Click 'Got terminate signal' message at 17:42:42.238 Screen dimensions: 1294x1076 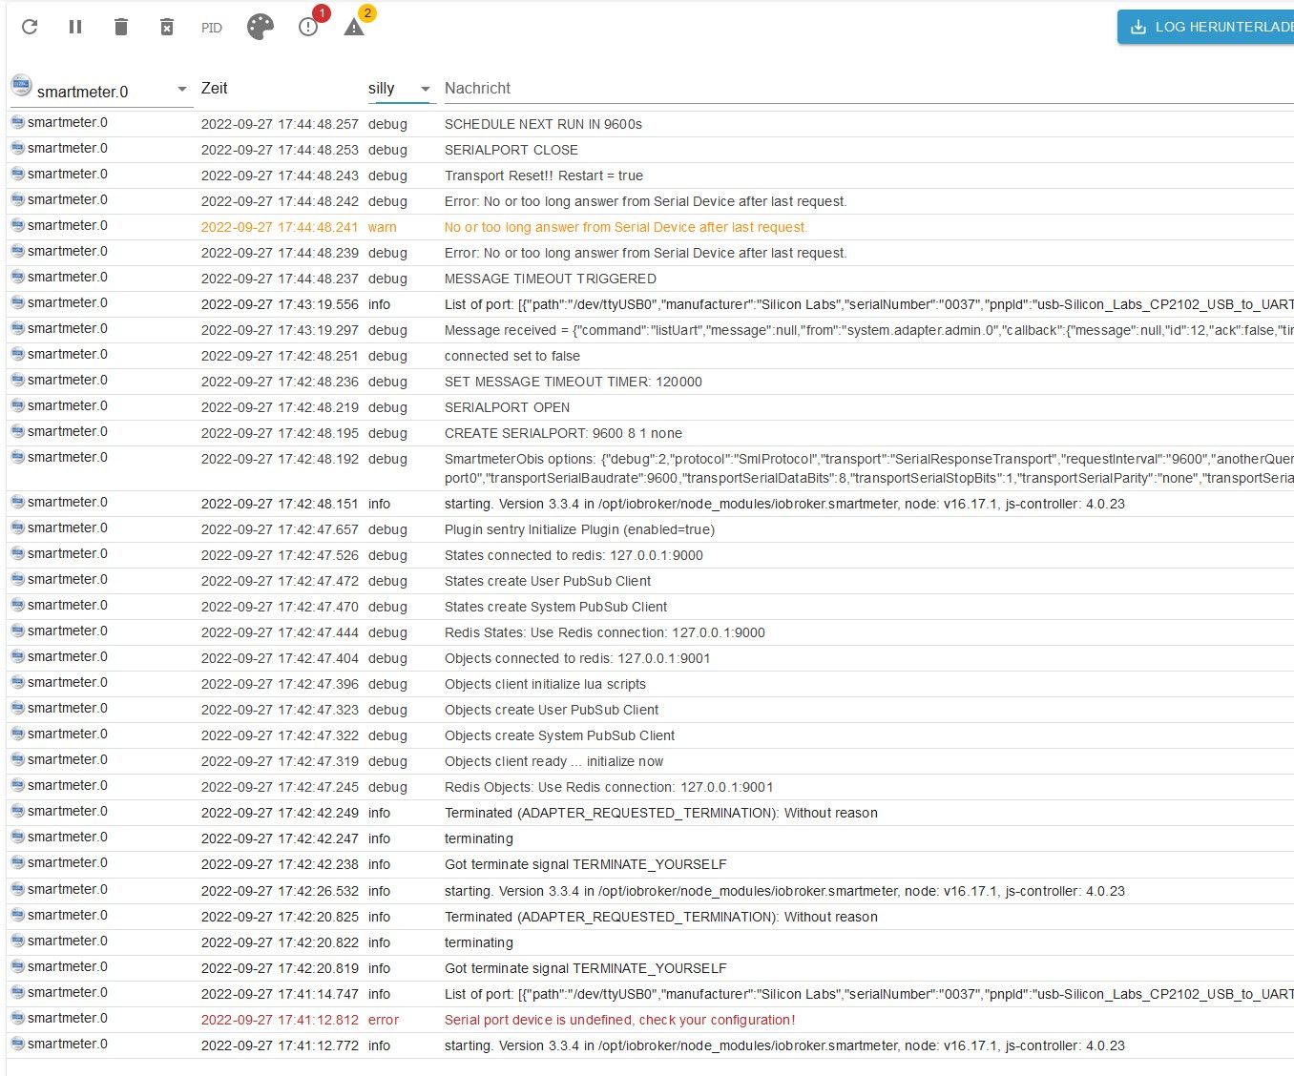pyautogui.click(x=586, y=864)
